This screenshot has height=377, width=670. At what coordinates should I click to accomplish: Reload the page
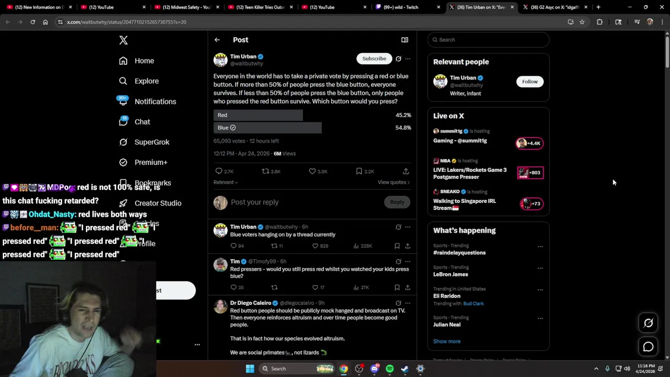(x=32, y=22)
